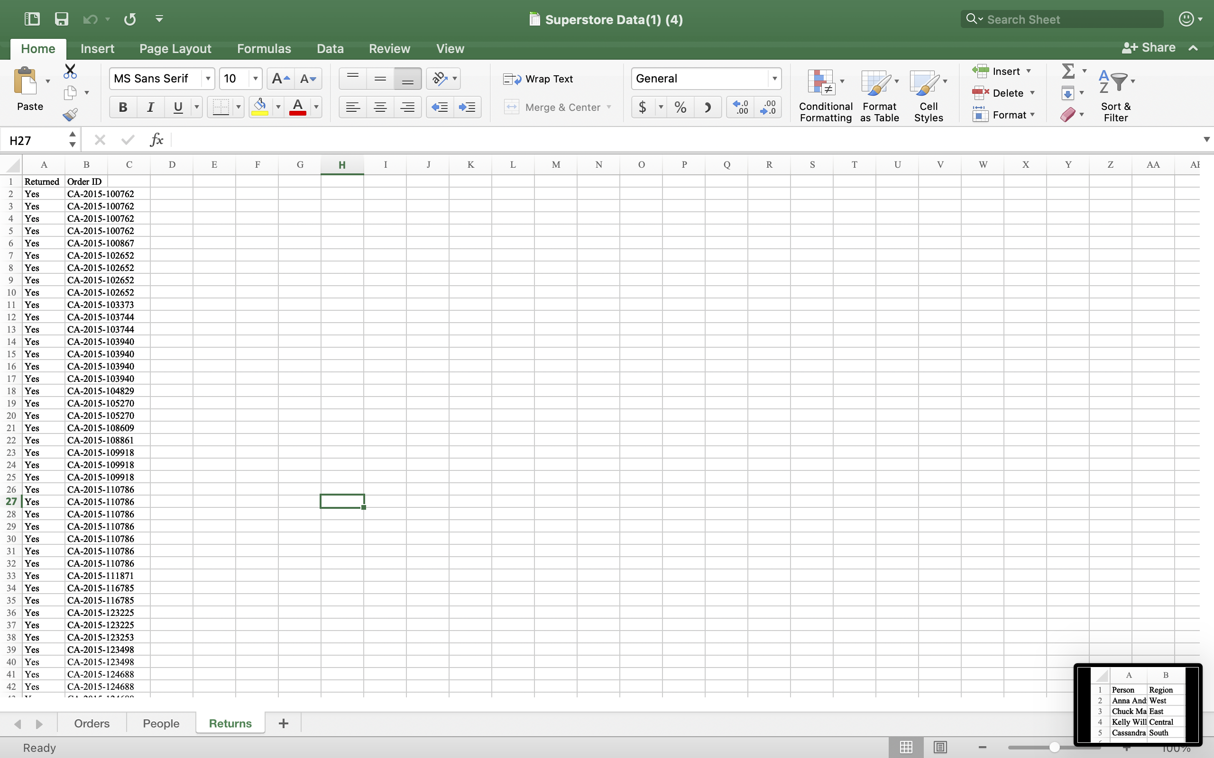The width and height of the screenshot is (1214, 758).
Task: Click the Save icon
Action: (x=61, y=18)
